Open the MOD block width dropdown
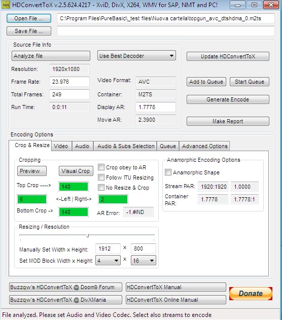The width and height of the screenshot is (282, 320). point(108,260)
